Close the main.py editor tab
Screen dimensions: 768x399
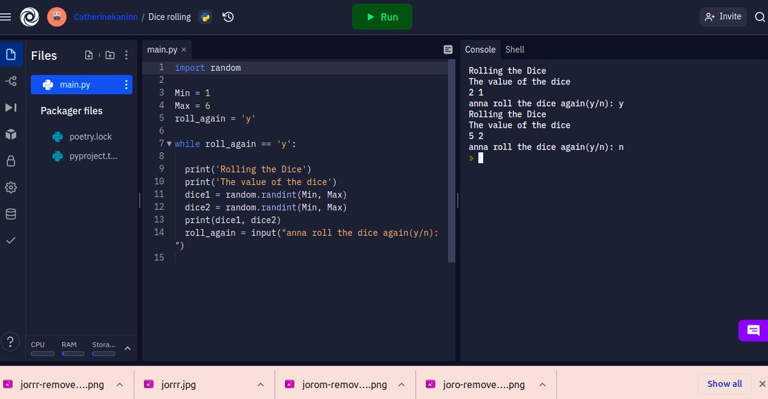(x=184, y=49)
